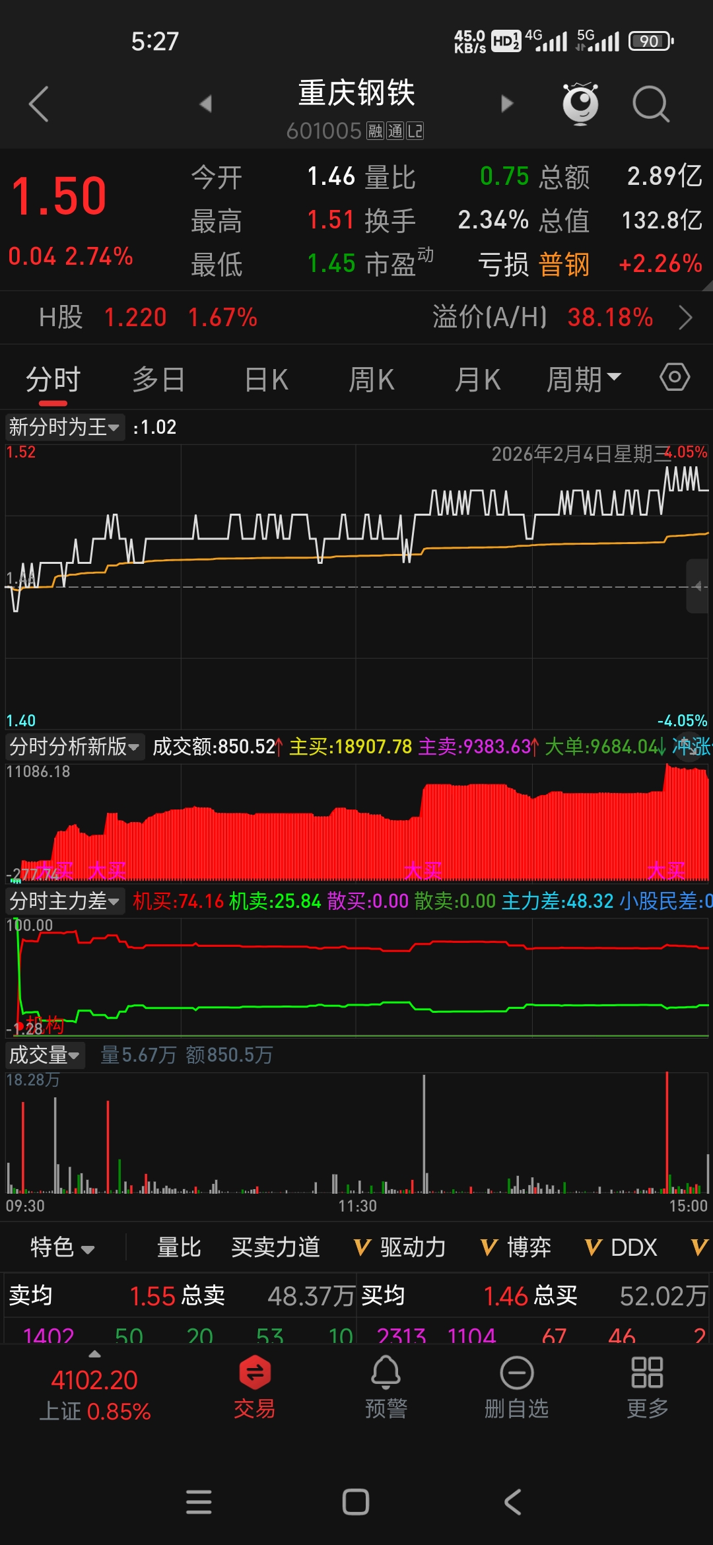This screenshot has width=713, height=1545.
Task: Select 博弈 VIP indicator
Action: (x=516, y=1247)
